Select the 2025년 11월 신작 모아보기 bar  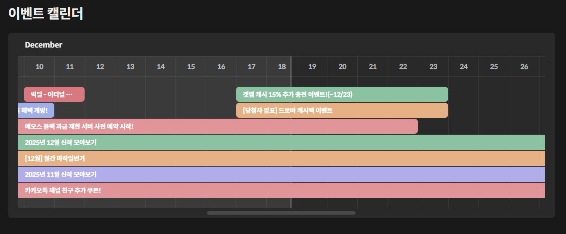coord(281,174)
